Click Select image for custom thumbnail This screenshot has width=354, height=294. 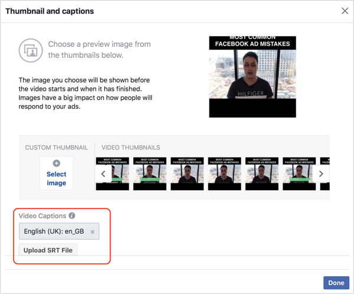(57, 173)
